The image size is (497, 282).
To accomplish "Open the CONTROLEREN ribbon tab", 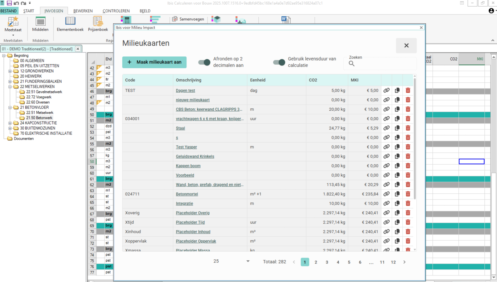I will click(116, 11).
